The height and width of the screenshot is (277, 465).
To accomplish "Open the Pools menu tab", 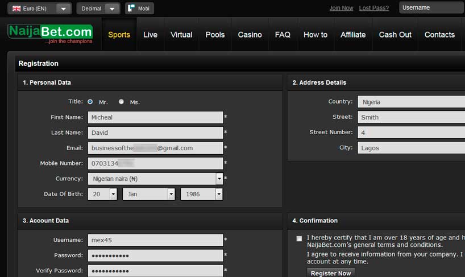I will [215, 35].
